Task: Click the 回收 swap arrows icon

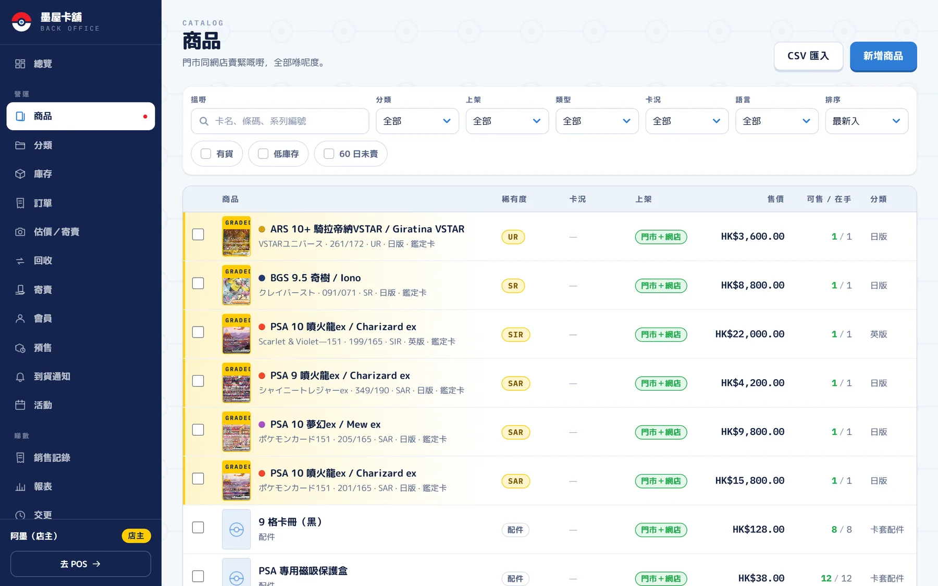Action: click(x=20, y=260)
